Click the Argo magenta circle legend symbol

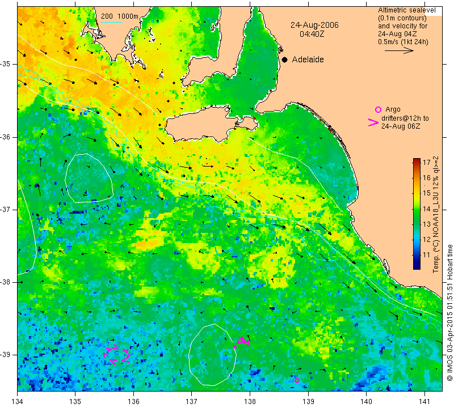coord(378,109)
